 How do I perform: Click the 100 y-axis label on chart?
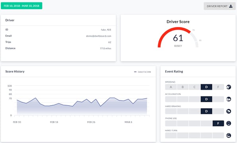[x=10, y=86]
